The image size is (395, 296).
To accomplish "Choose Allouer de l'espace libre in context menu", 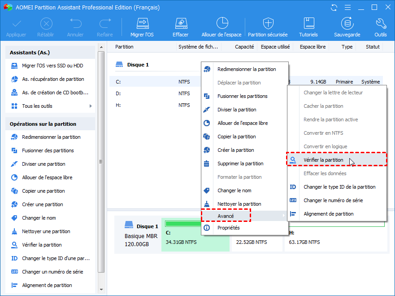I will (244, 123).
